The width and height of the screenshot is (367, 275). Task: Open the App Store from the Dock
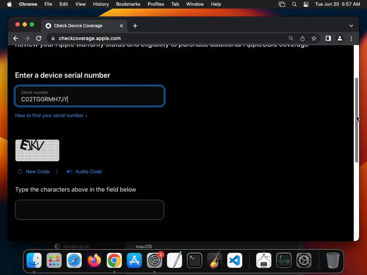tap(134, 260)
